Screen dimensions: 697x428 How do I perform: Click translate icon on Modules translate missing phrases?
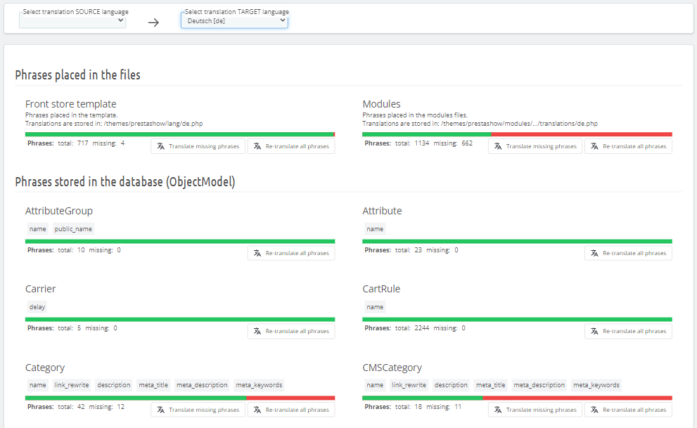(498, 146)
